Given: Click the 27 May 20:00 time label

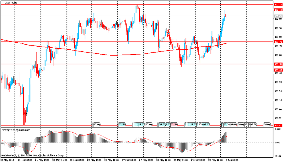Looking at the screenshot, I should click(146, 160).
